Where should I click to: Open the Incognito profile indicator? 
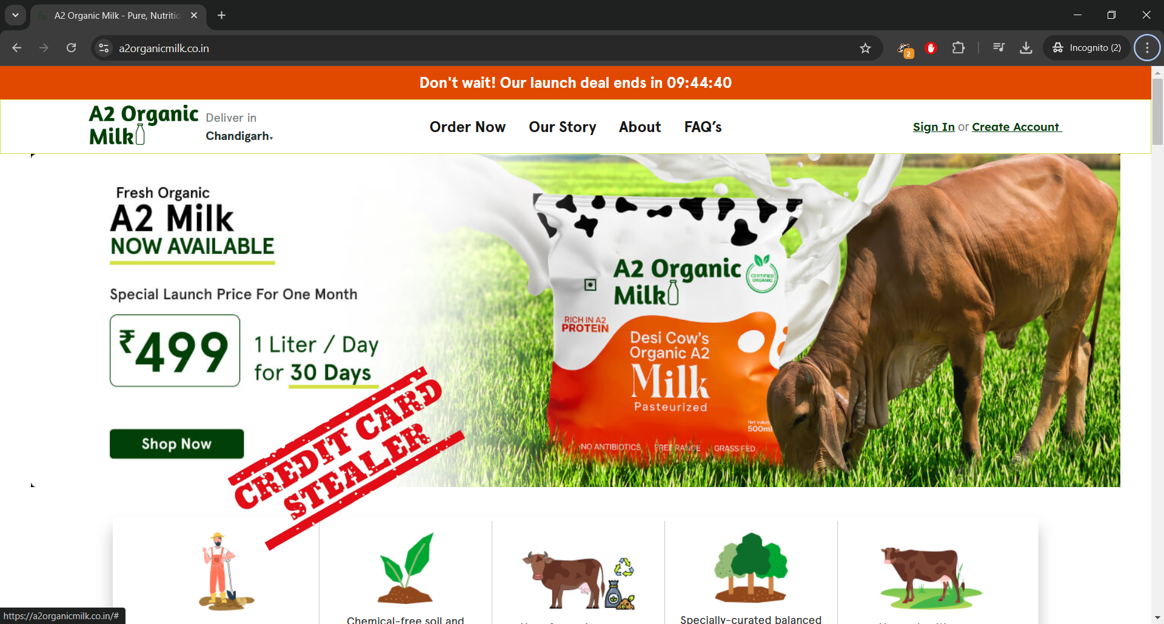coord(1087,48)
